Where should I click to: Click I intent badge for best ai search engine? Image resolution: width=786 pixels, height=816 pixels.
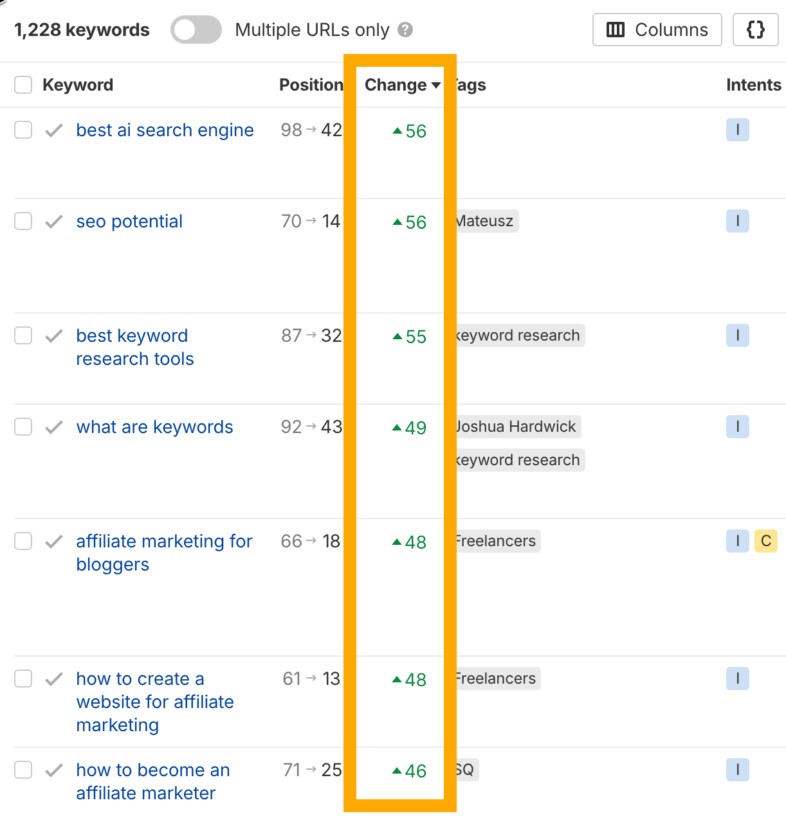pos(737,130)
